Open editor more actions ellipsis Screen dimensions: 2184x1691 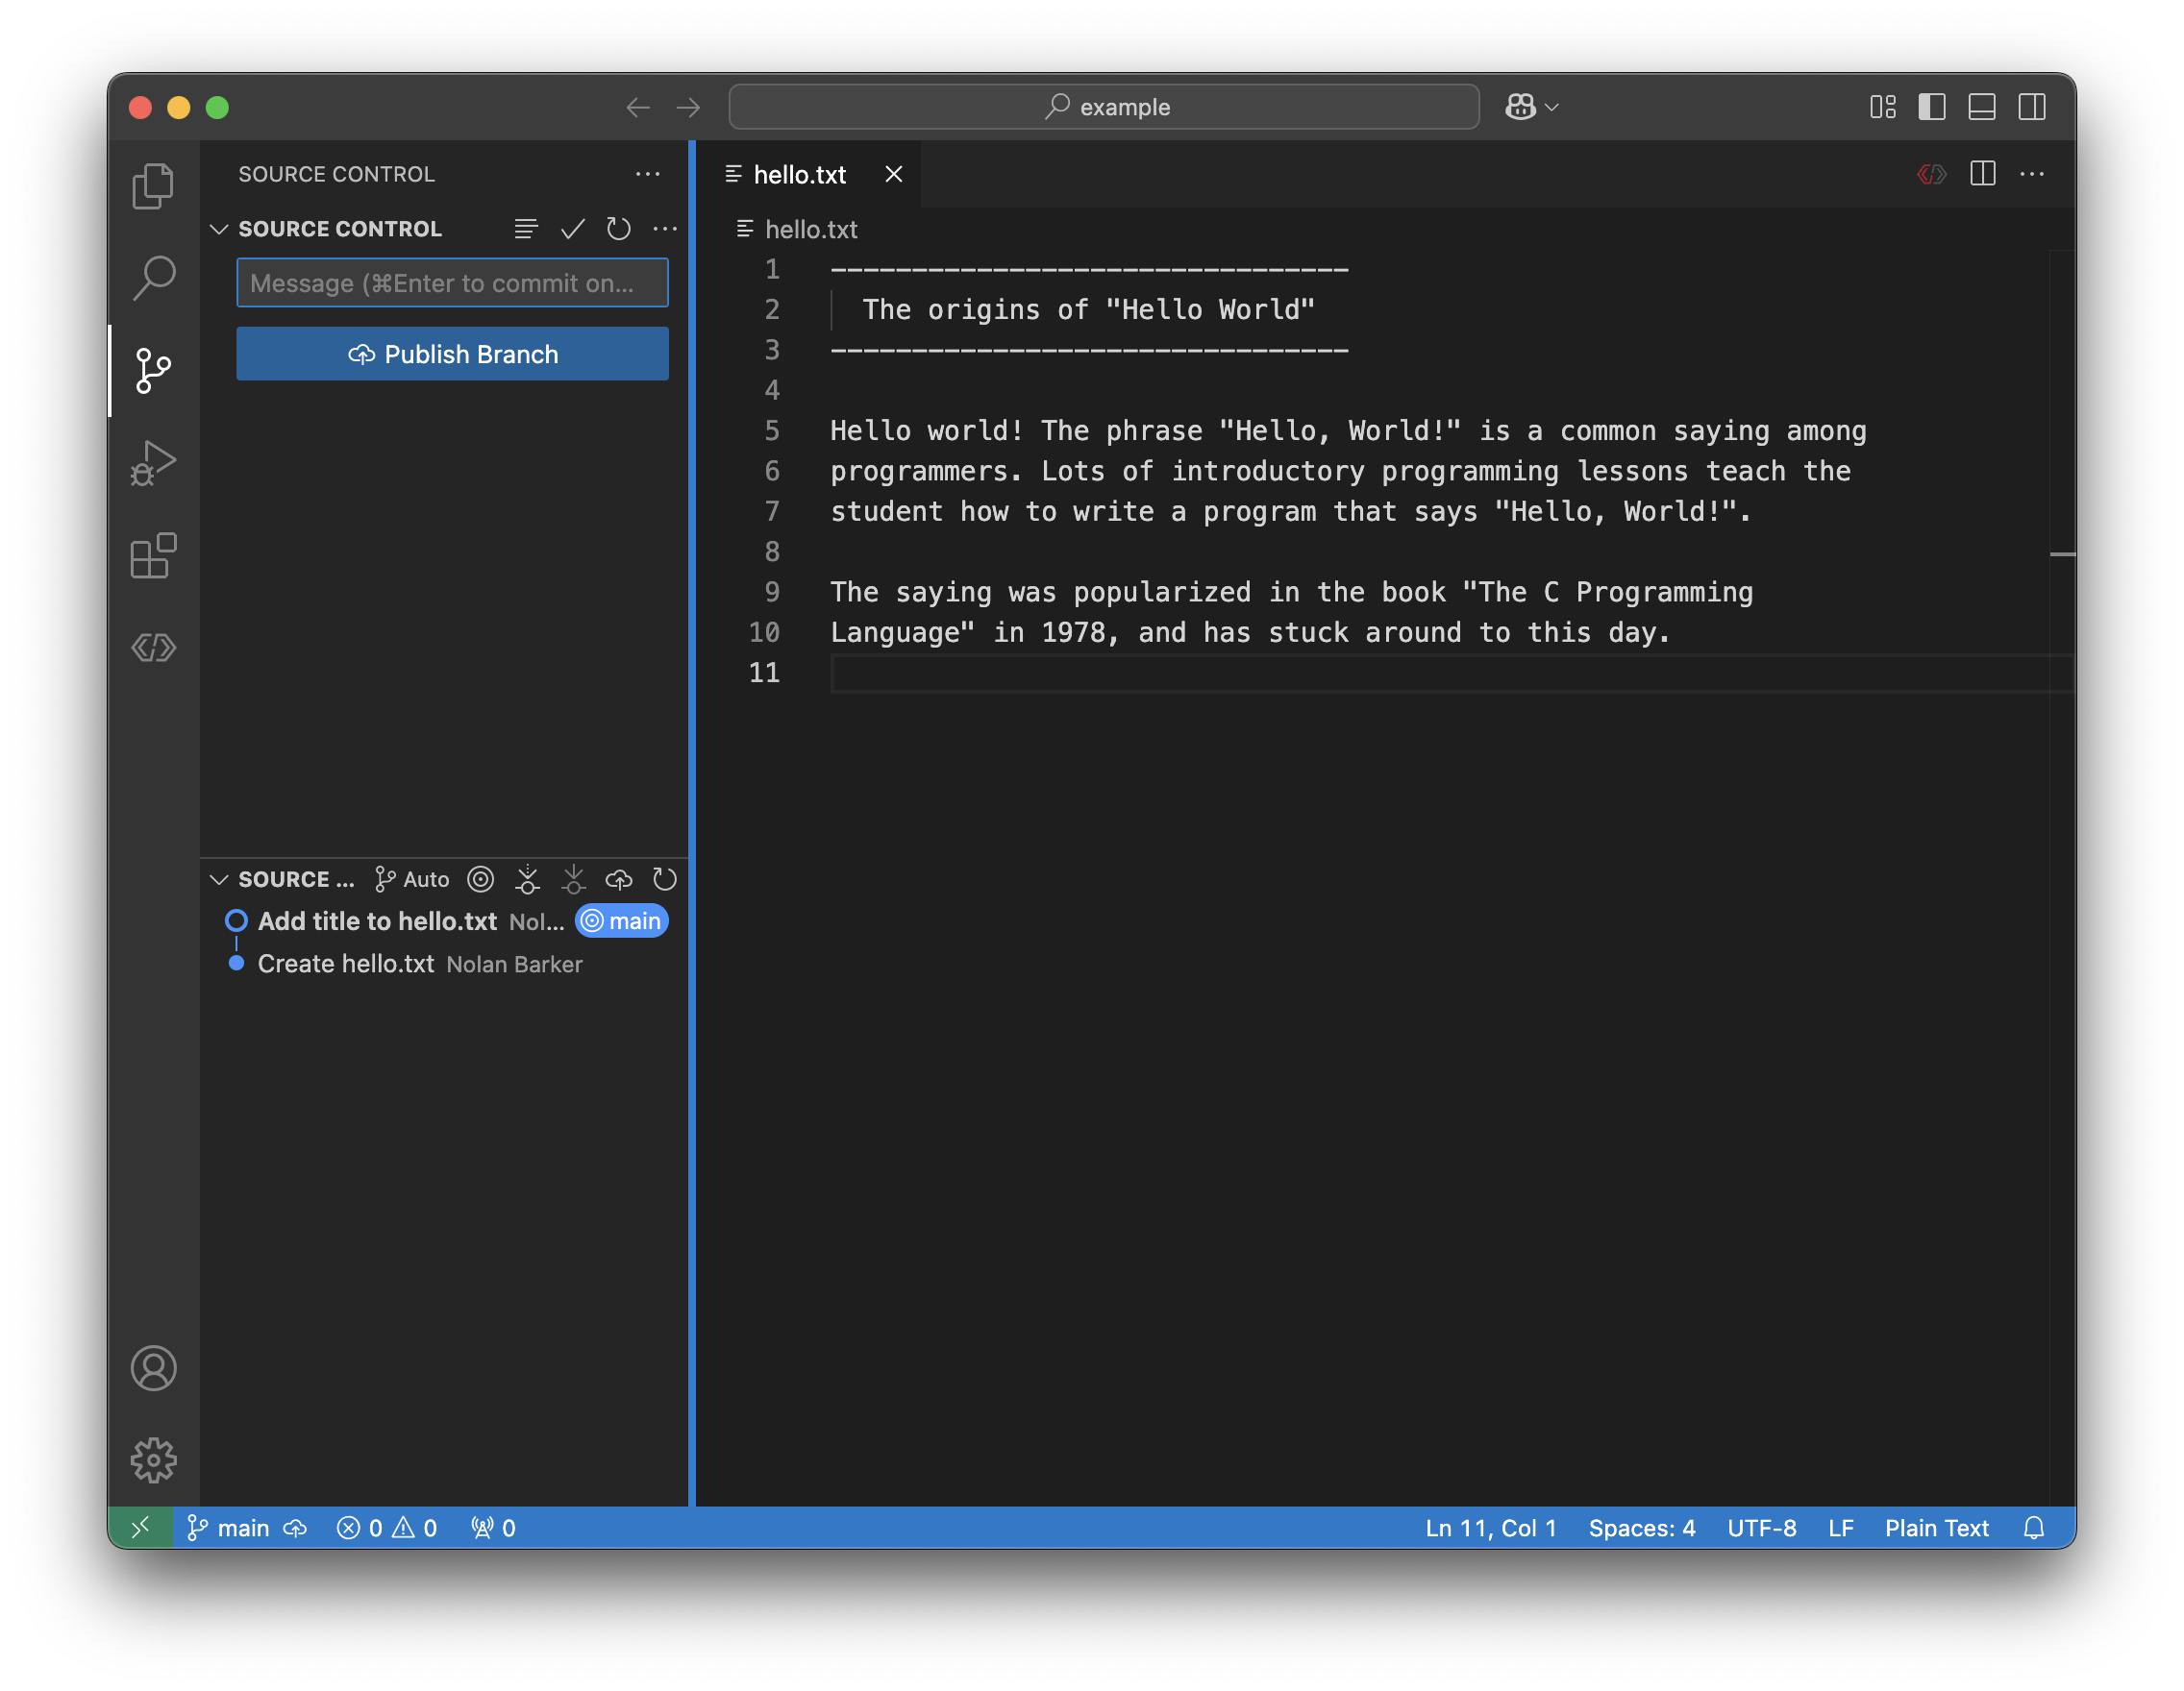pos(2032,174)
